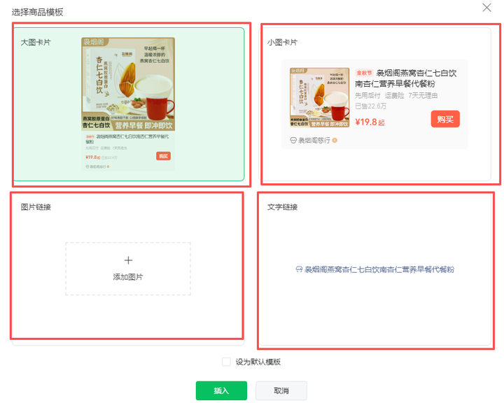Click the 金秋节 tag in small card

click(364, 73)
